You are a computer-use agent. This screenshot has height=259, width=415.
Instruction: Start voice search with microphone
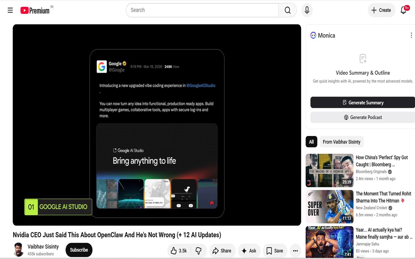(x=307, y=10)
